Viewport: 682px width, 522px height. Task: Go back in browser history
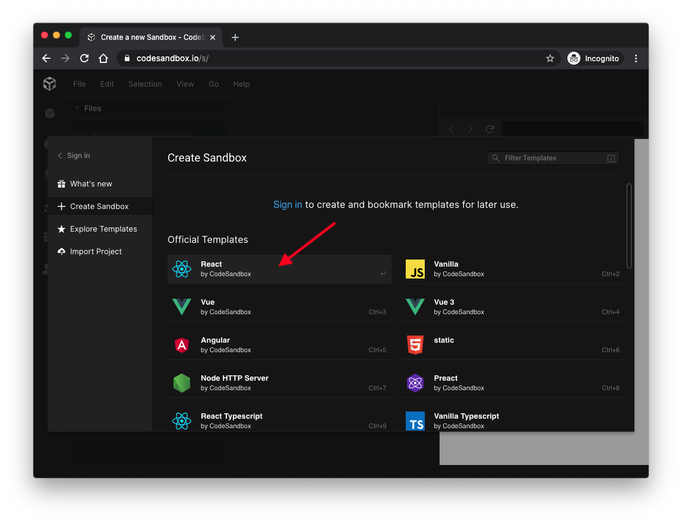pyautogui.click(x=46, y=58)
